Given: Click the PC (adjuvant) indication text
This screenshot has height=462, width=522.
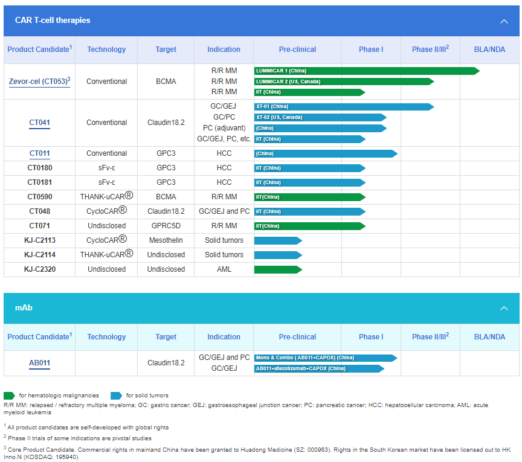Looking at the screenshot, I should [224, 128].
